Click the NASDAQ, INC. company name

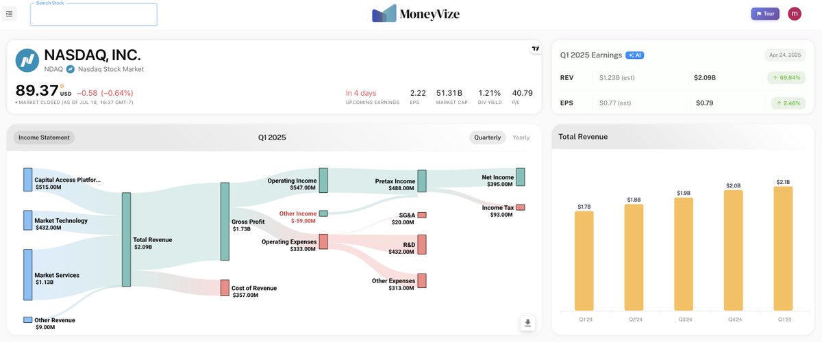92,55
